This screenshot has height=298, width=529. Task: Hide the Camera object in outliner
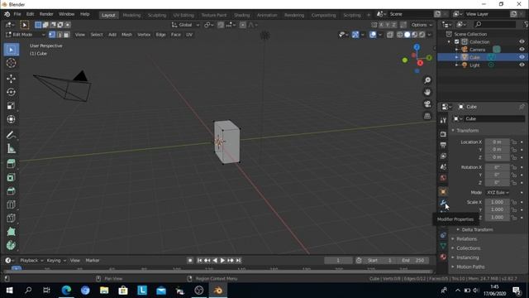[522, 50]
